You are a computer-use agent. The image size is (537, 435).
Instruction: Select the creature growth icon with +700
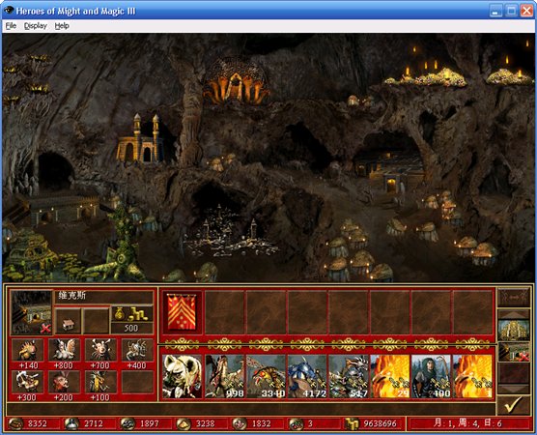(101, 350)
